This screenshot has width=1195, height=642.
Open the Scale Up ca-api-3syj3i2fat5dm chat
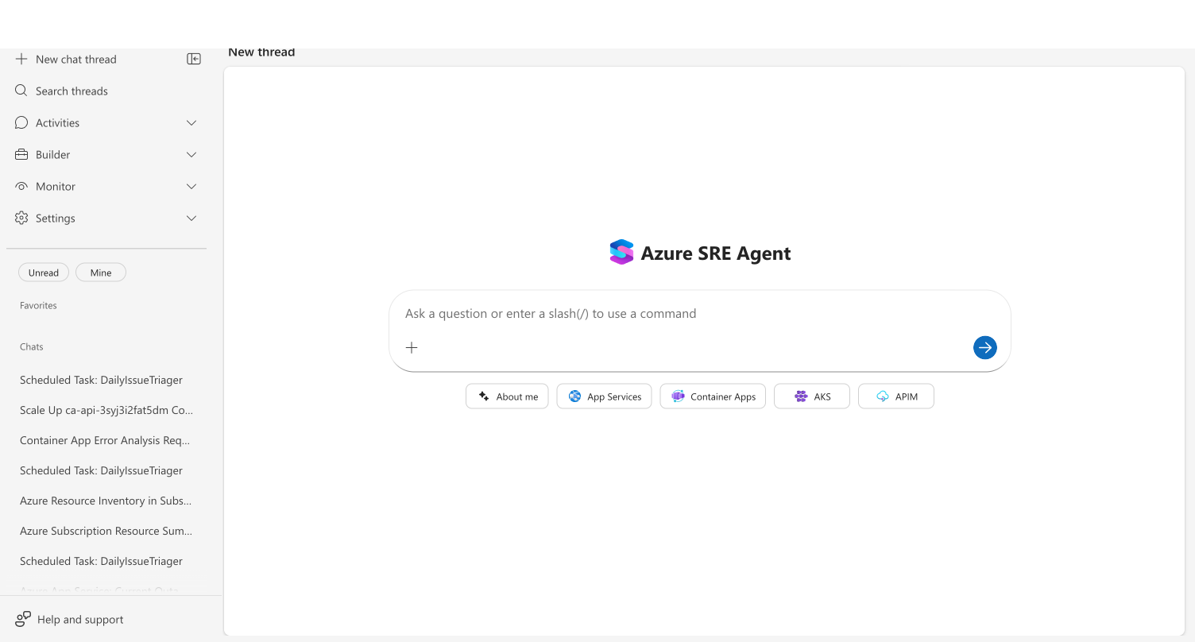pos(106,410)
